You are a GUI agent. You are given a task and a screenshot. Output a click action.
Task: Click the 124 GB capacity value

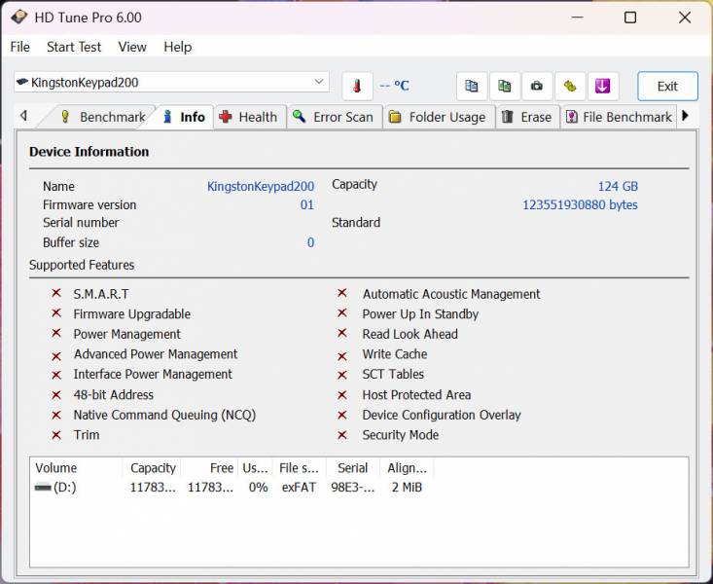pos(618,186)
